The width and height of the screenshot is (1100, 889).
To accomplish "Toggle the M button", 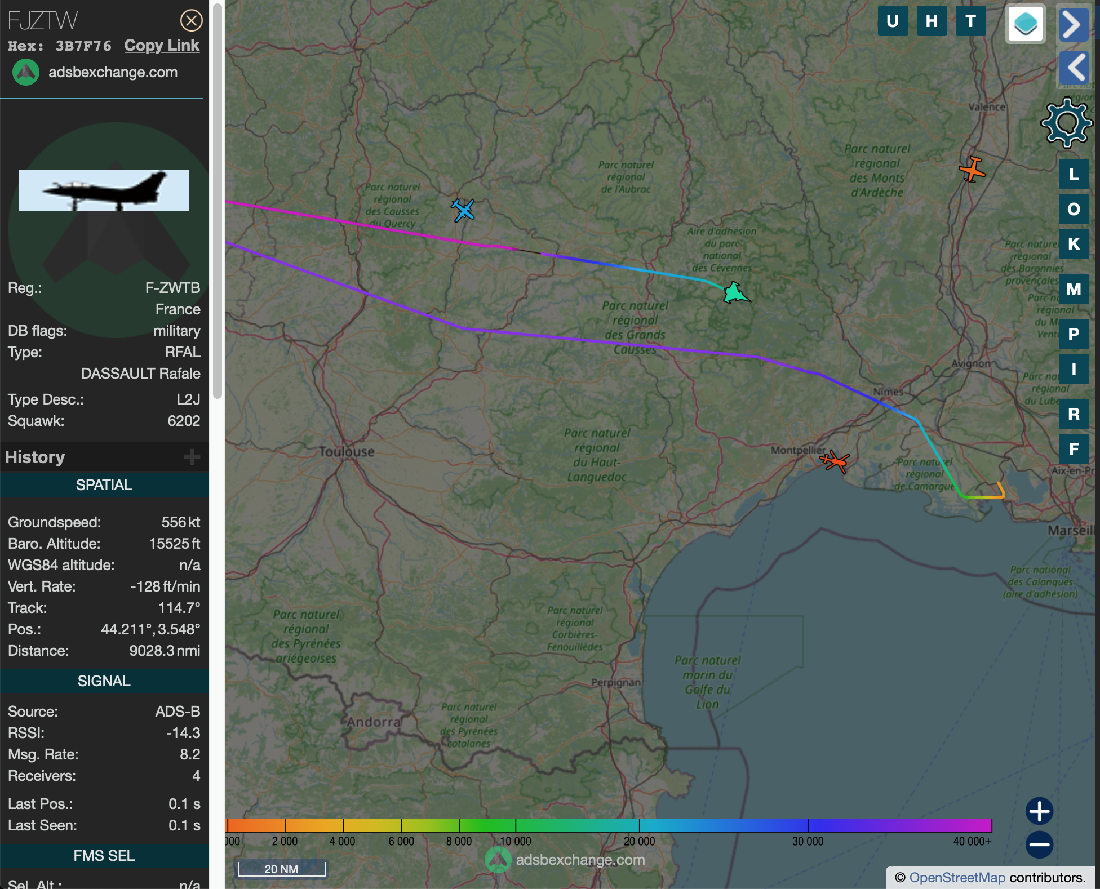I will [1074, 289].
